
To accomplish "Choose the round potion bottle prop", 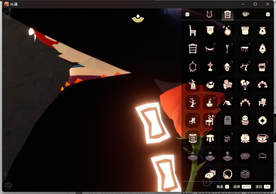I will (227, 30).
